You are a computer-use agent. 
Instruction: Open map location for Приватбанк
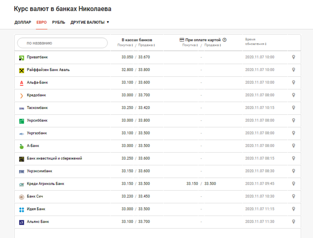click(294, 57)
